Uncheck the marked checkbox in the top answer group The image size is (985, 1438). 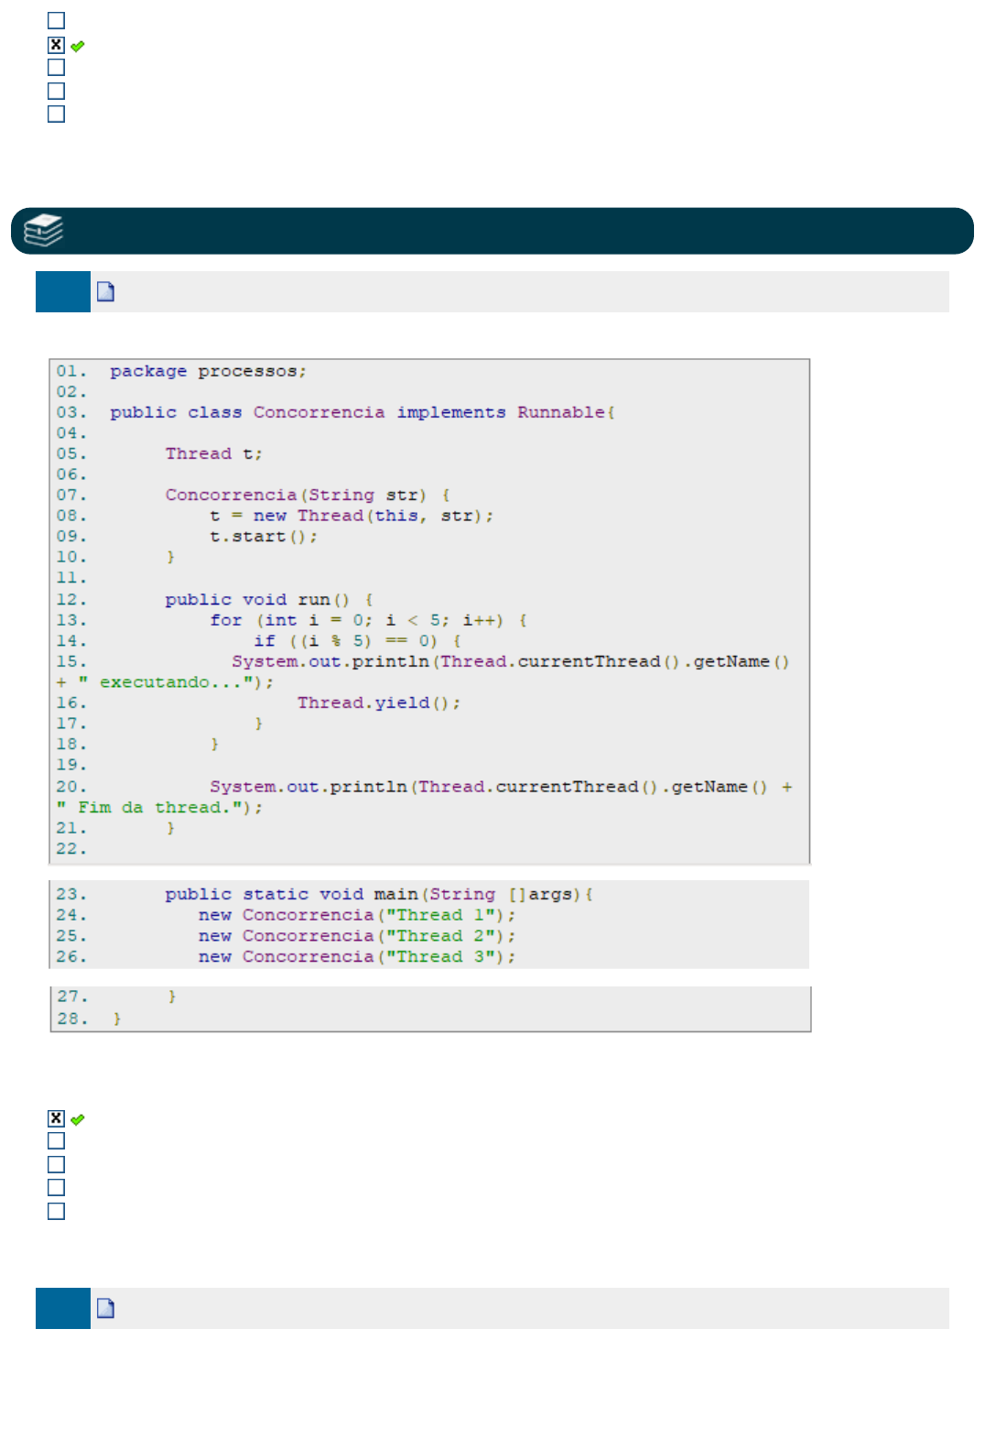pyautogui.click(x=57, y=45)
